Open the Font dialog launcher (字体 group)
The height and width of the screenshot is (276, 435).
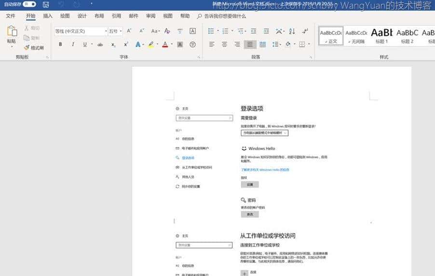[199, 57]
